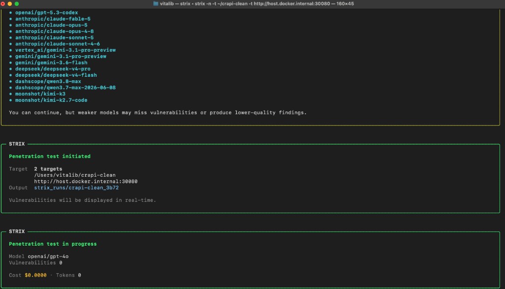Click the $0.0000 cost value

tap(36, 276)
